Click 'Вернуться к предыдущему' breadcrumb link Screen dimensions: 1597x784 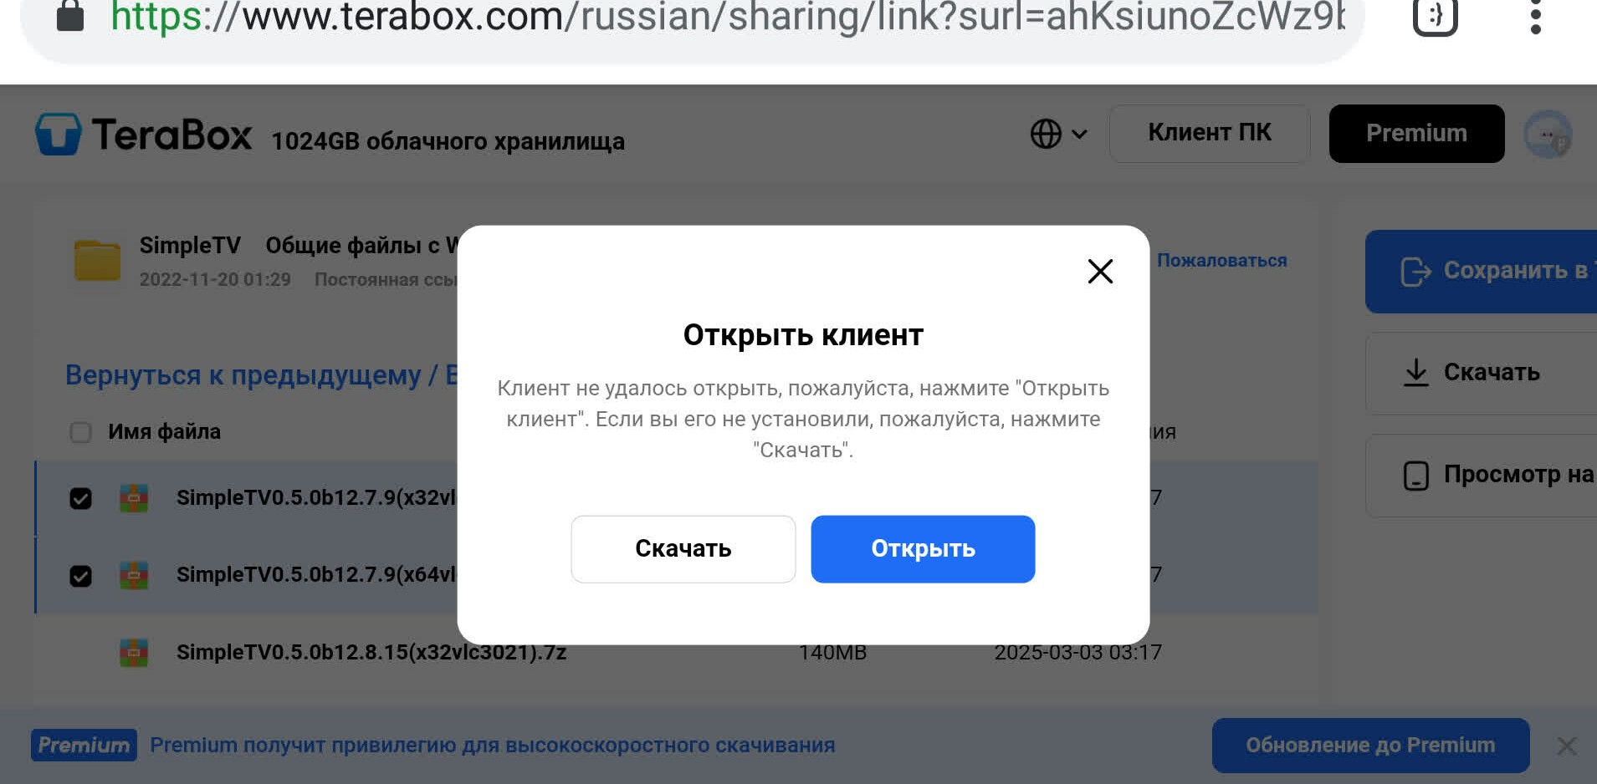click(243, 375)
